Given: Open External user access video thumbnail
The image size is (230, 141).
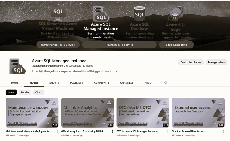Looking at the screenshot, I should [198, 113].
